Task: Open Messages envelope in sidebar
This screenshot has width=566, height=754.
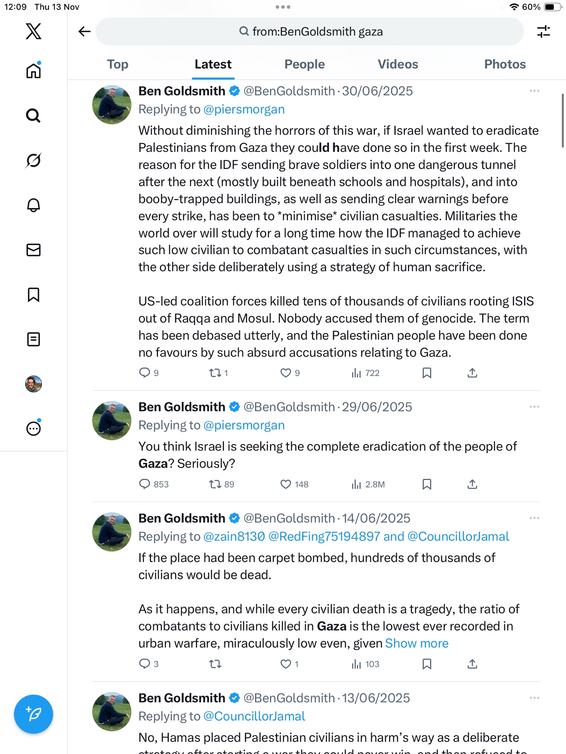Action: (x=33, y=250)
